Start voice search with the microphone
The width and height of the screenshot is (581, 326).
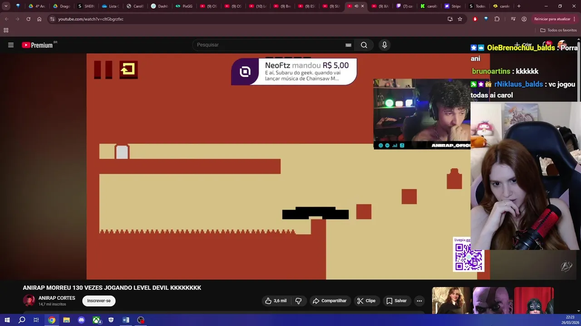(x=384, y=45)
